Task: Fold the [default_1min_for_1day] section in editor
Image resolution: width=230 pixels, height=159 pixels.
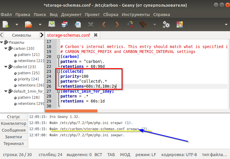Action: (x=58, y=91)
